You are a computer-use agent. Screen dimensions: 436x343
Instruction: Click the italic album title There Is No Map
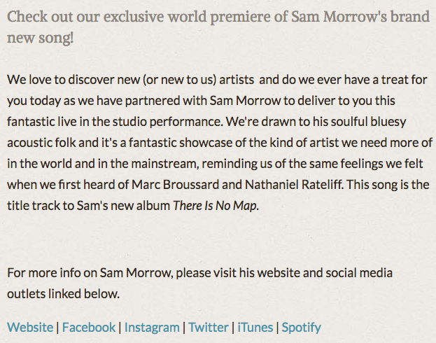pos(216,206)
